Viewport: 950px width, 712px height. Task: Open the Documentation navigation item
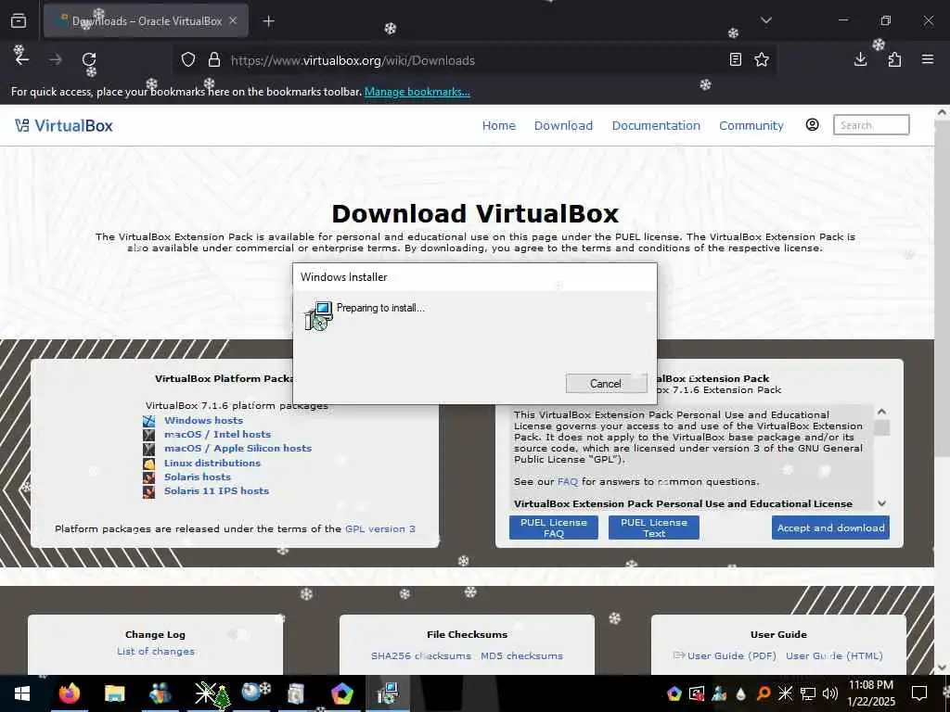pos(656,125)
